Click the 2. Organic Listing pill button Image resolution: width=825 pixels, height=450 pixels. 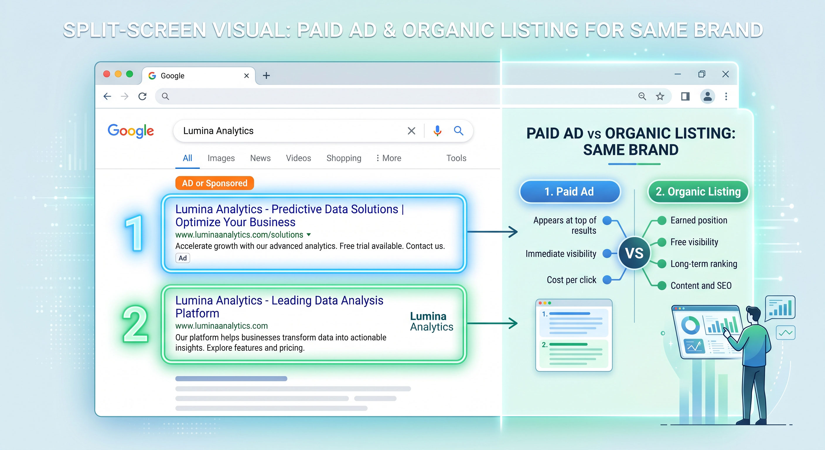point(698,192)
